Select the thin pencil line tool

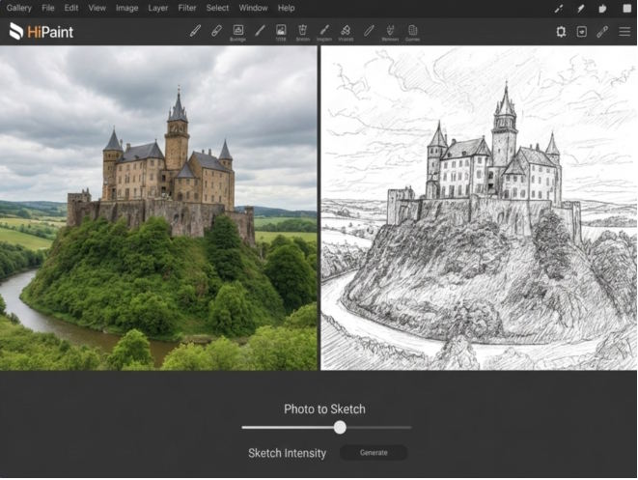[x=260, y=31]
